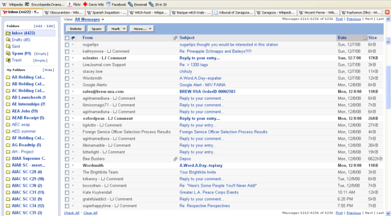Open Greater L.A. Peace Corps Events message
This screenshot has height=216, width=391.
coord(209,193)
